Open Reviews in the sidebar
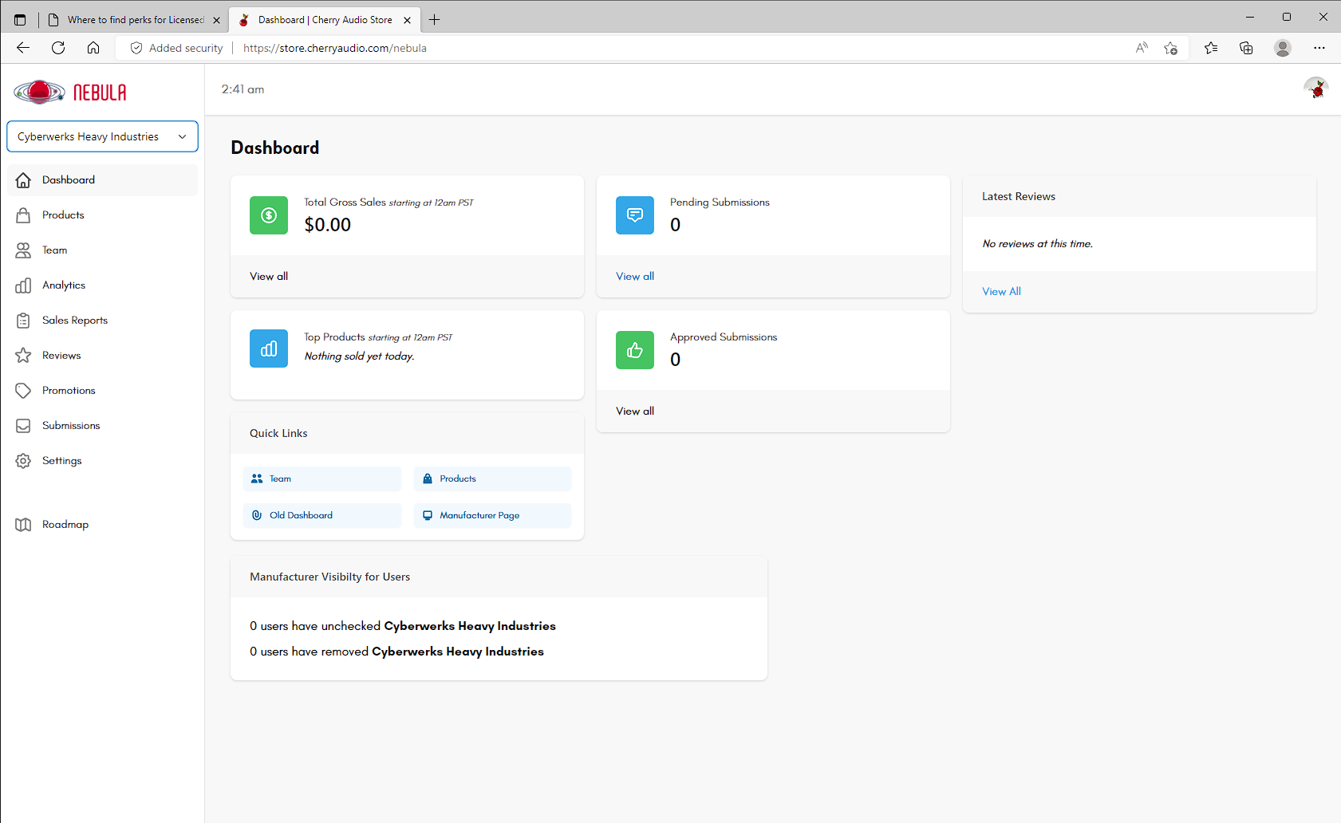1341x823 pixels. 102,356
